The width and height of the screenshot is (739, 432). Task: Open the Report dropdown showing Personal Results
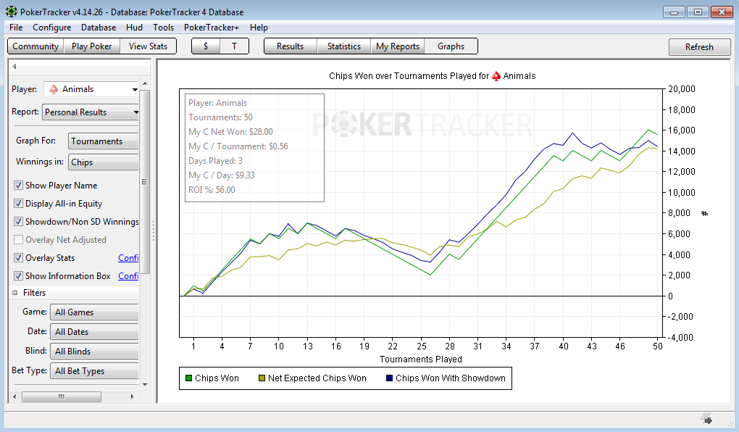91,112
